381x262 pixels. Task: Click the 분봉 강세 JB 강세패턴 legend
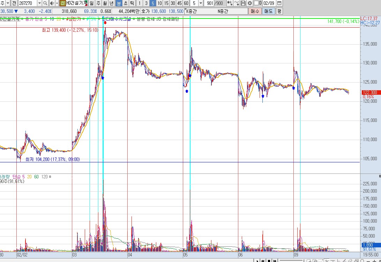click(158, 19)
